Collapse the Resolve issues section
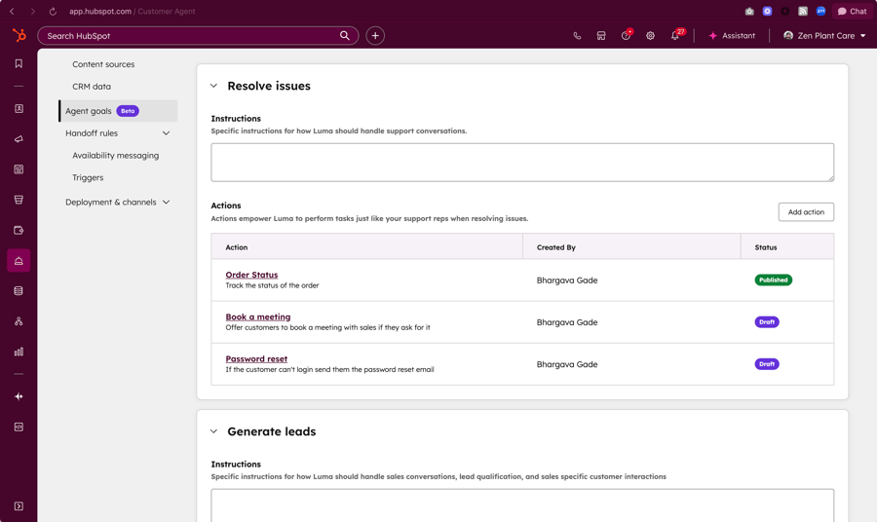 click(214, 86)
